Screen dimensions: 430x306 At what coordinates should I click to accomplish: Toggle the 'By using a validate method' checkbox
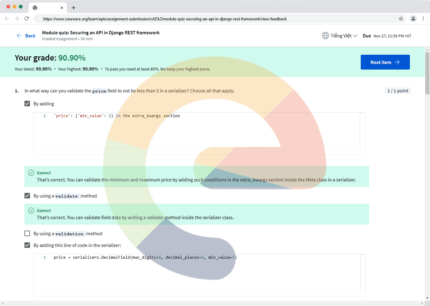[x=27, y=196]
